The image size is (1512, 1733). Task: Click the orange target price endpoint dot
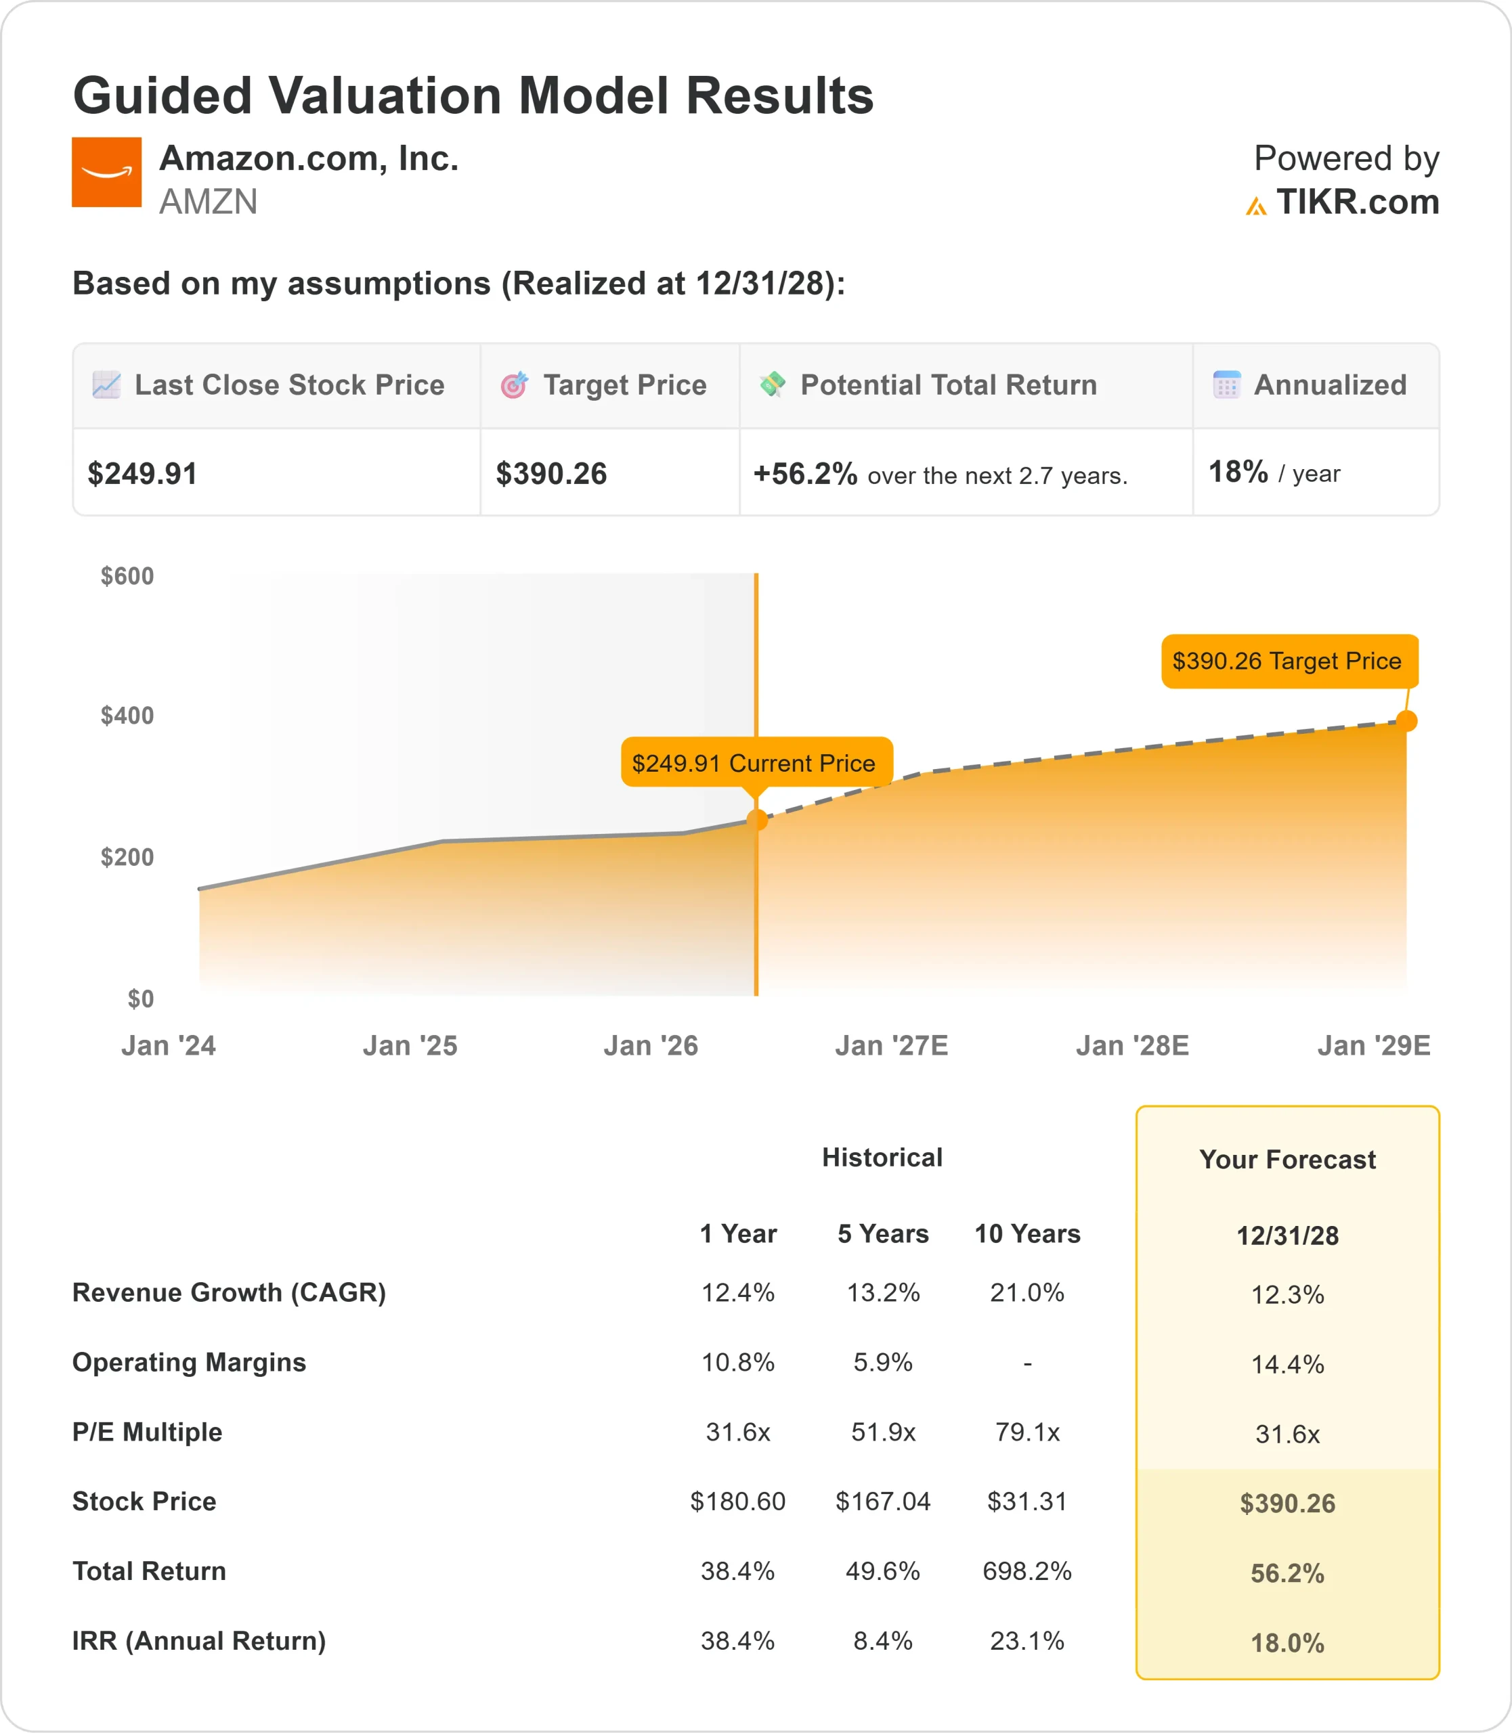[1406, 722]
